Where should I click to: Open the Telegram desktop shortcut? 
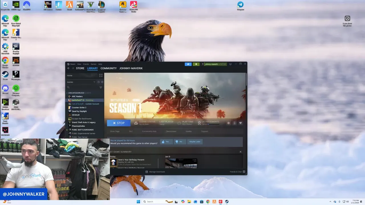(240, 6)
